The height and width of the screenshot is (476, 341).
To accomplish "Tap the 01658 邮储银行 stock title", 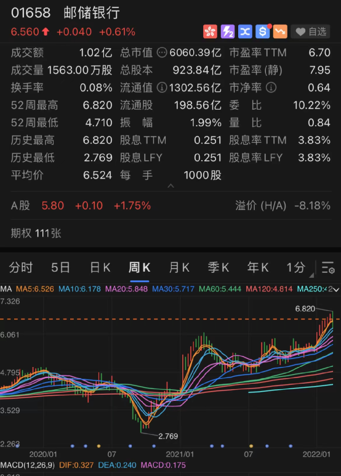I will pyautogui.click(x=65, y=13).
